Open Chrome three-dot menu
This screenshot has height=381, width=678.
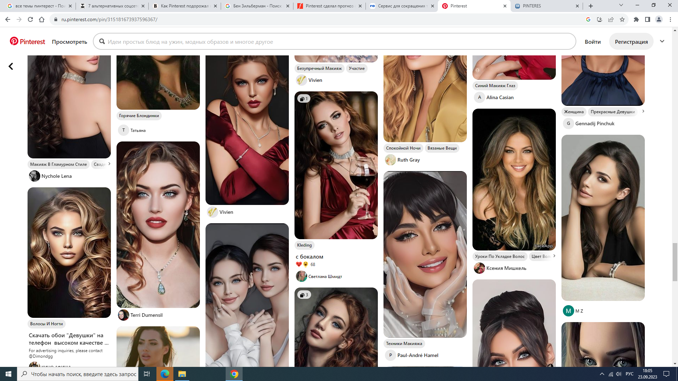670,19
